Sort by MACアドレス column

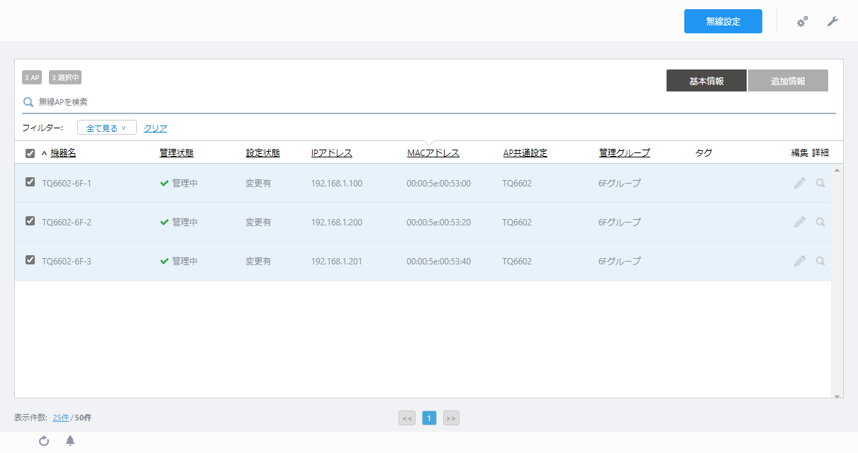coord(433,152)
